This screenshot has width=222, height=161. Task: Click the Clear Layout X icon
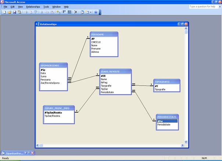click(76, 12)
